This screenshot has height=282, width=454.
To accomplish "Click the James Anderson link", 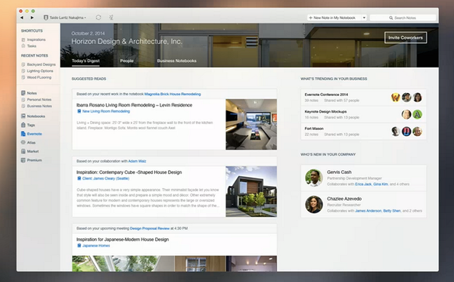I will click(368, 211).
